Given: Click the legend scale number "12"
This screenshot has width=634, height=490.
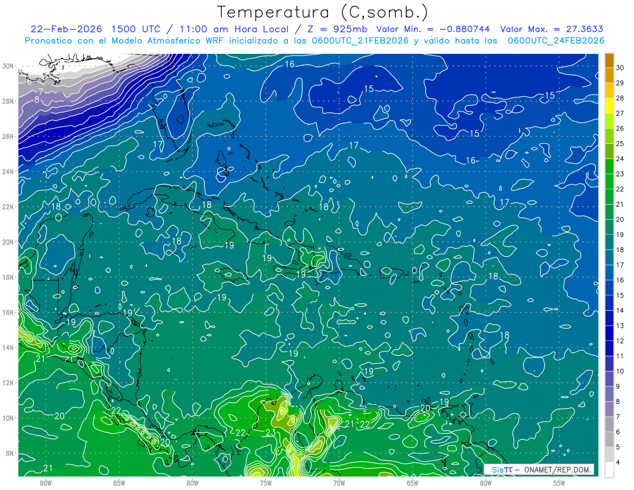Looking at the screenshot, I should [x=620, y=340].
